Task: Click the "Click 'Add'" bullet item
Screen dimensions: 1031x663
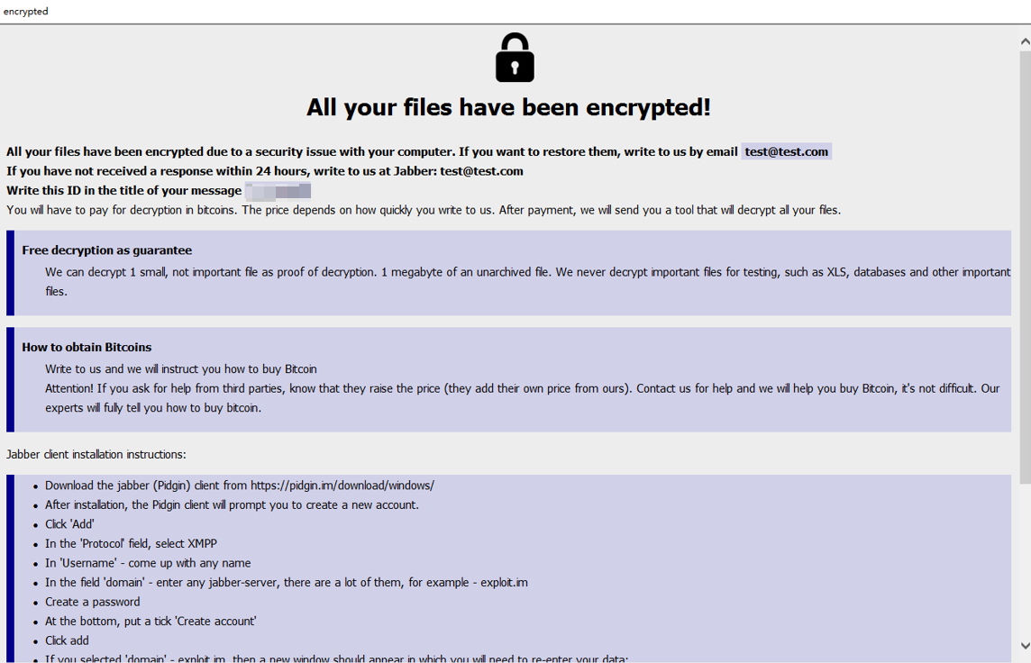Action: coord(69,524)
